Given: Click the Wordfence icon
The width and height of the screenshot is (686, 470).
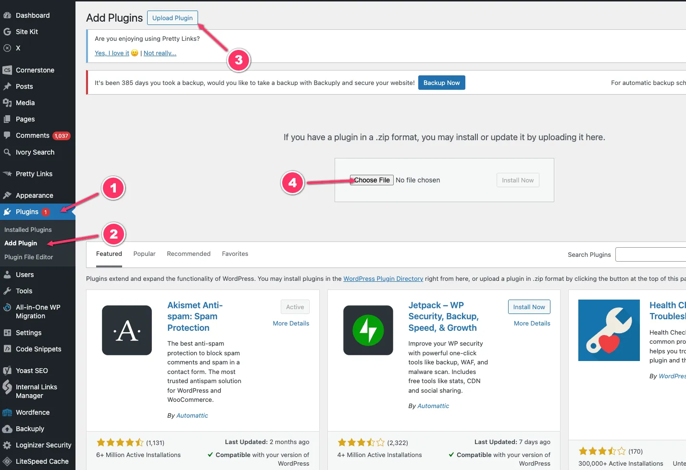Looking at the screenshot, I should [7, 412].
